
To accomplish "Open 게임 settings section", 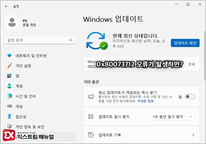I will pos(19,106).
